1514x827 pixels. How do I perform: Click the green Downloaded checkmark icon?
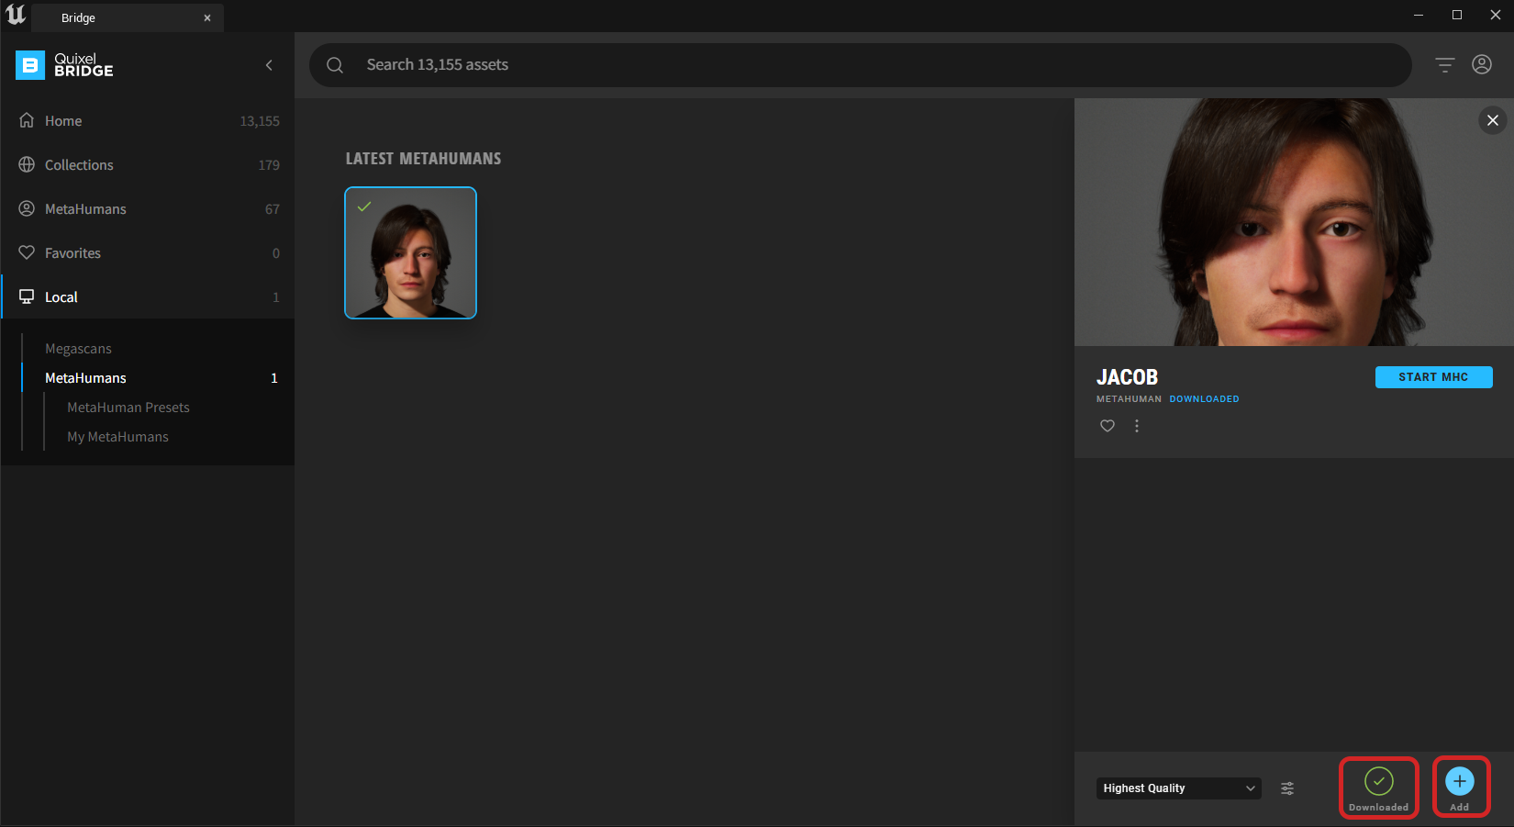point(1378,781)
